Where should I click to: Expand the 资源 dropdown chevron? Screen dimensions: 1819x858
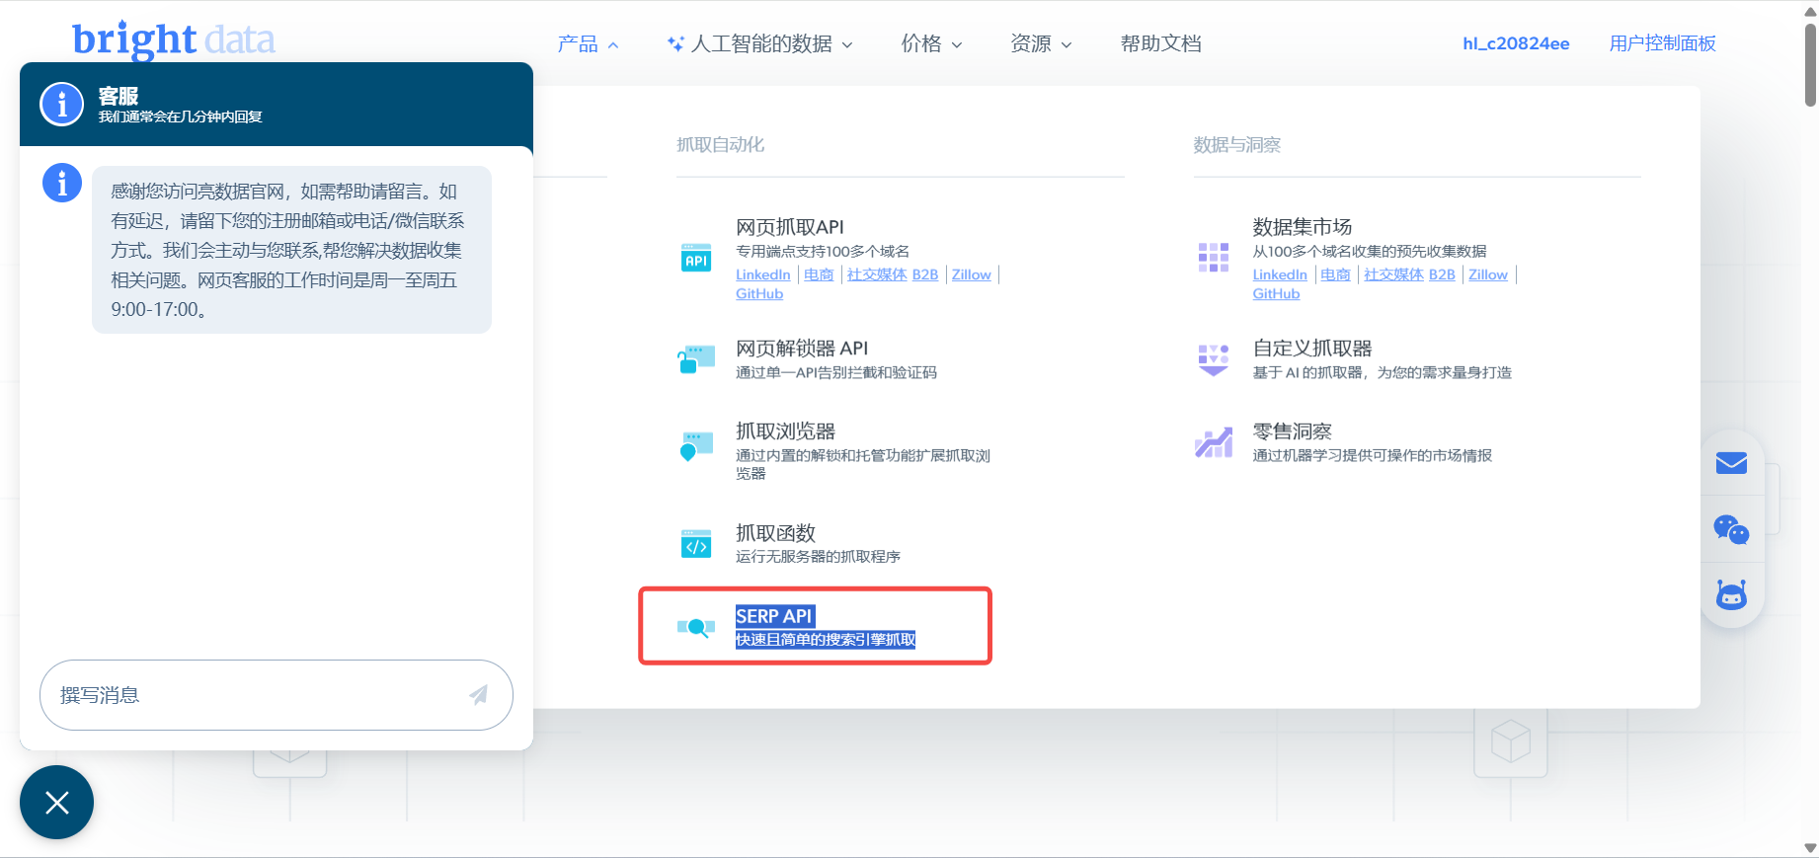point(1067,45)
